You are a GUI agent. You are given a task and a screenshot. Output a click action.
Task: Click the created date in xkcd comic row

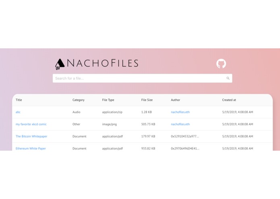pos(238,124)
